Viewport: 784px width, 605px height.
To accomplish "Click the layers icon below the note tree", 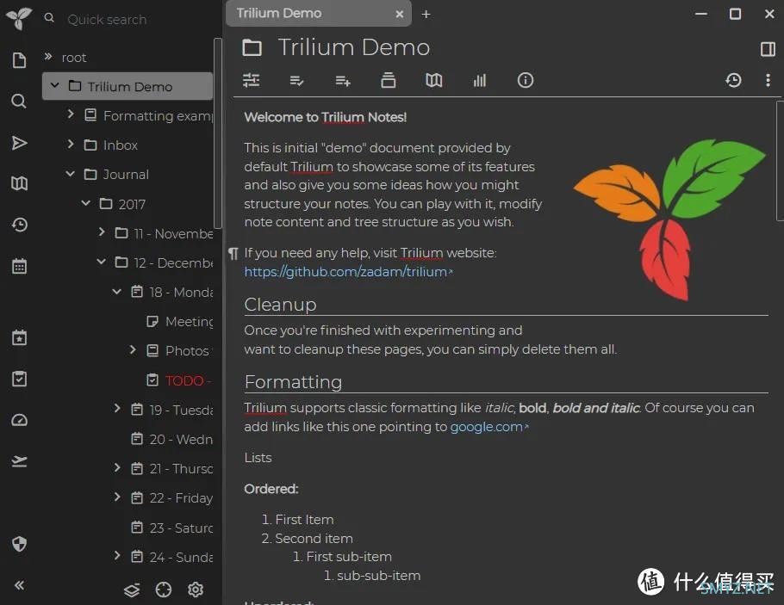I will [132, 590].
